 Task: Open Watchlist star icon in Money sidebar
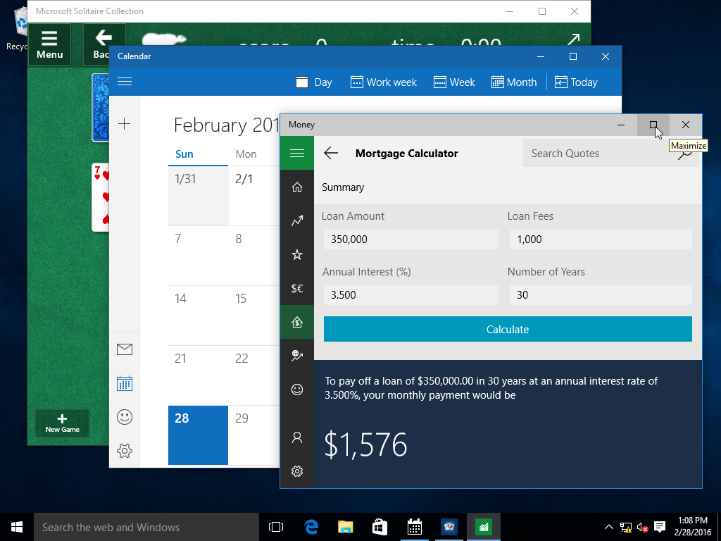[297, 254]
